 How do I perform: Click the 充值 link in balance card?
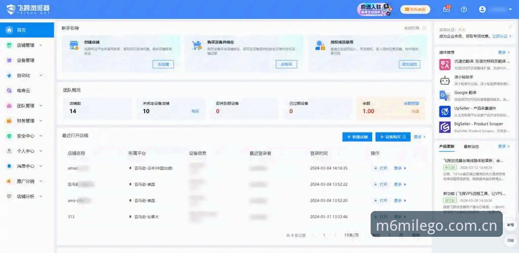tap(415, 112)
